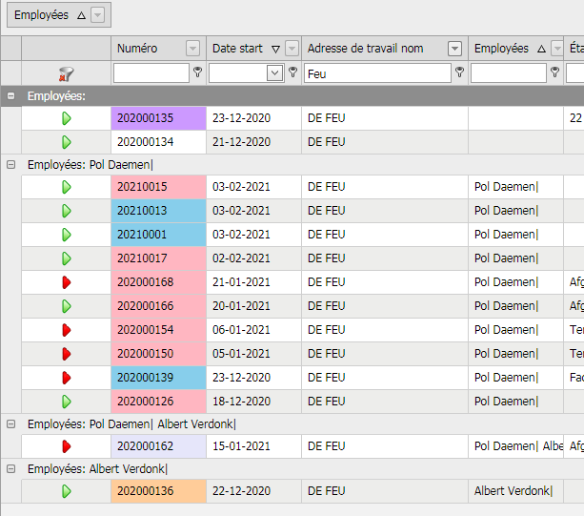The width and height of the screenshot is (584, 516).
Task: Click Albert Verdonk| employee cell
Action: [514, 491]
